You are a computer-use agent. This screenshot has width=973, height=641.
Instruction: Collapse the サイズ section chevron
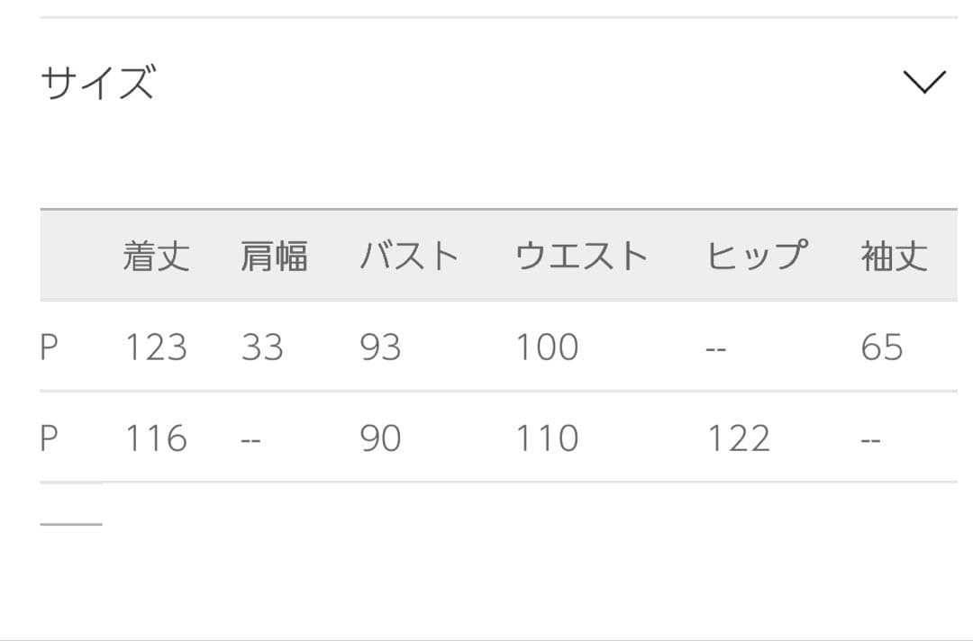(924, 82)
